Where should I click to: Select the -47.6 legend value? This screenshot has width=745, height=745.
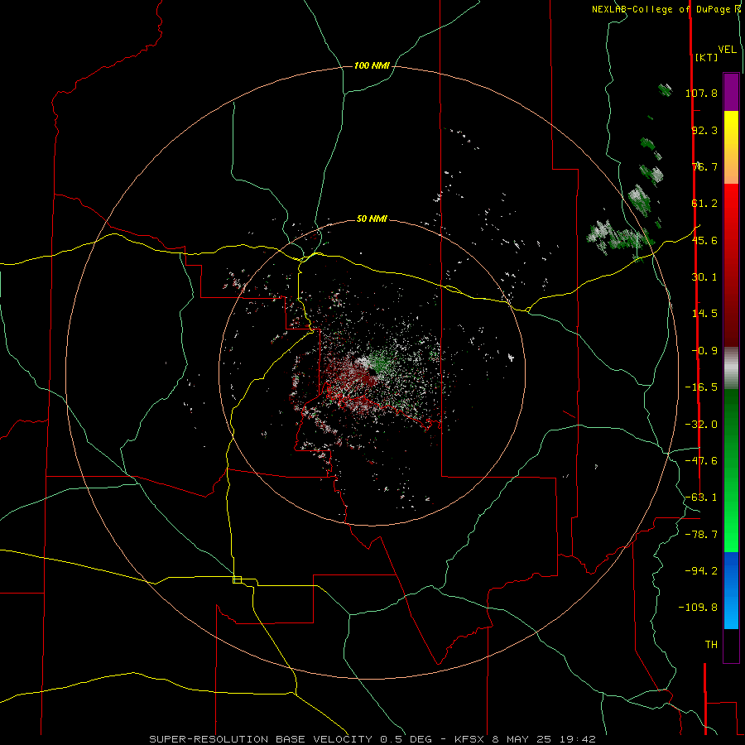coord(701,461)
